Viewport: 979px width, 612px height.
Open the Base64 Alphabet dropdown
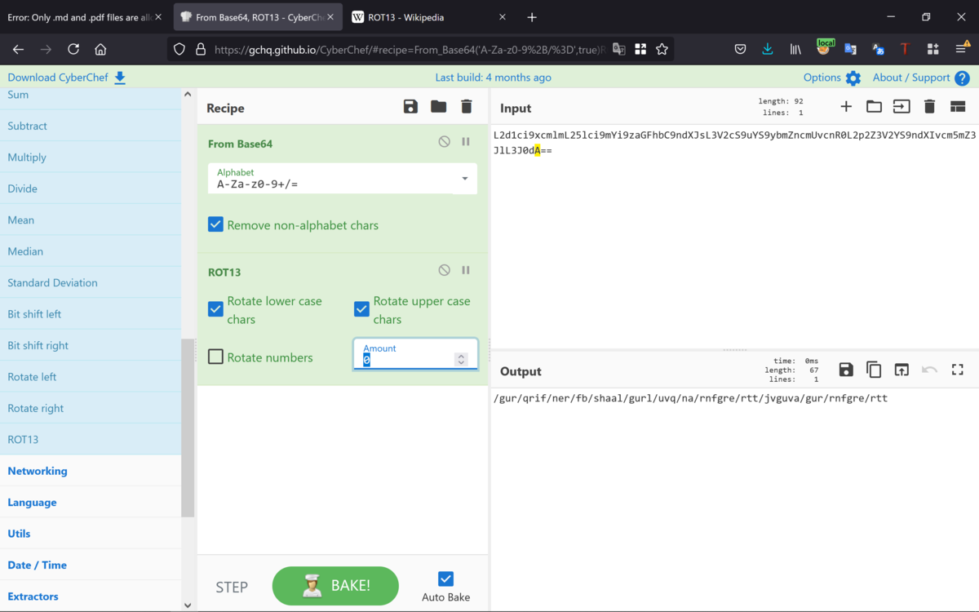[x=343, y=179]
